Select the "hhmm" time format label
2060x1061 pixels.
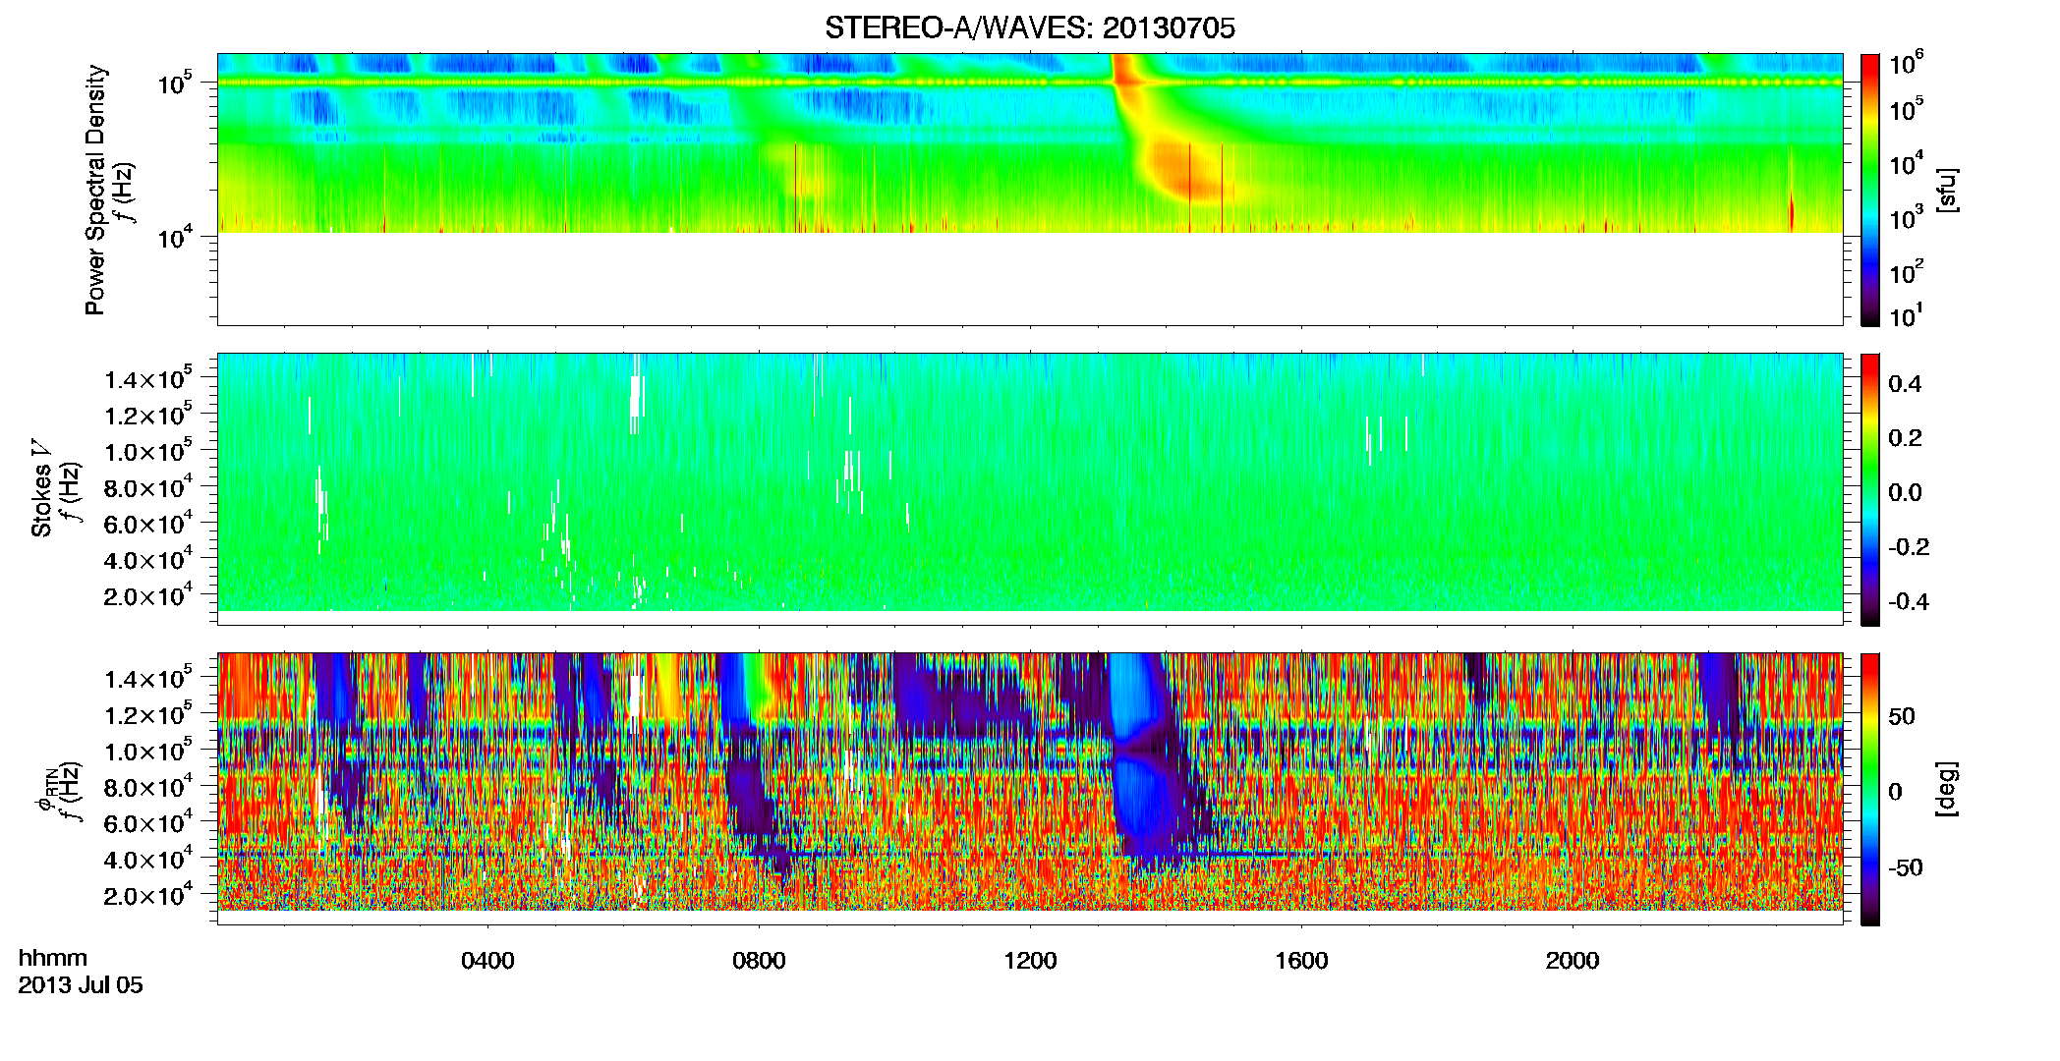(53, 958)
